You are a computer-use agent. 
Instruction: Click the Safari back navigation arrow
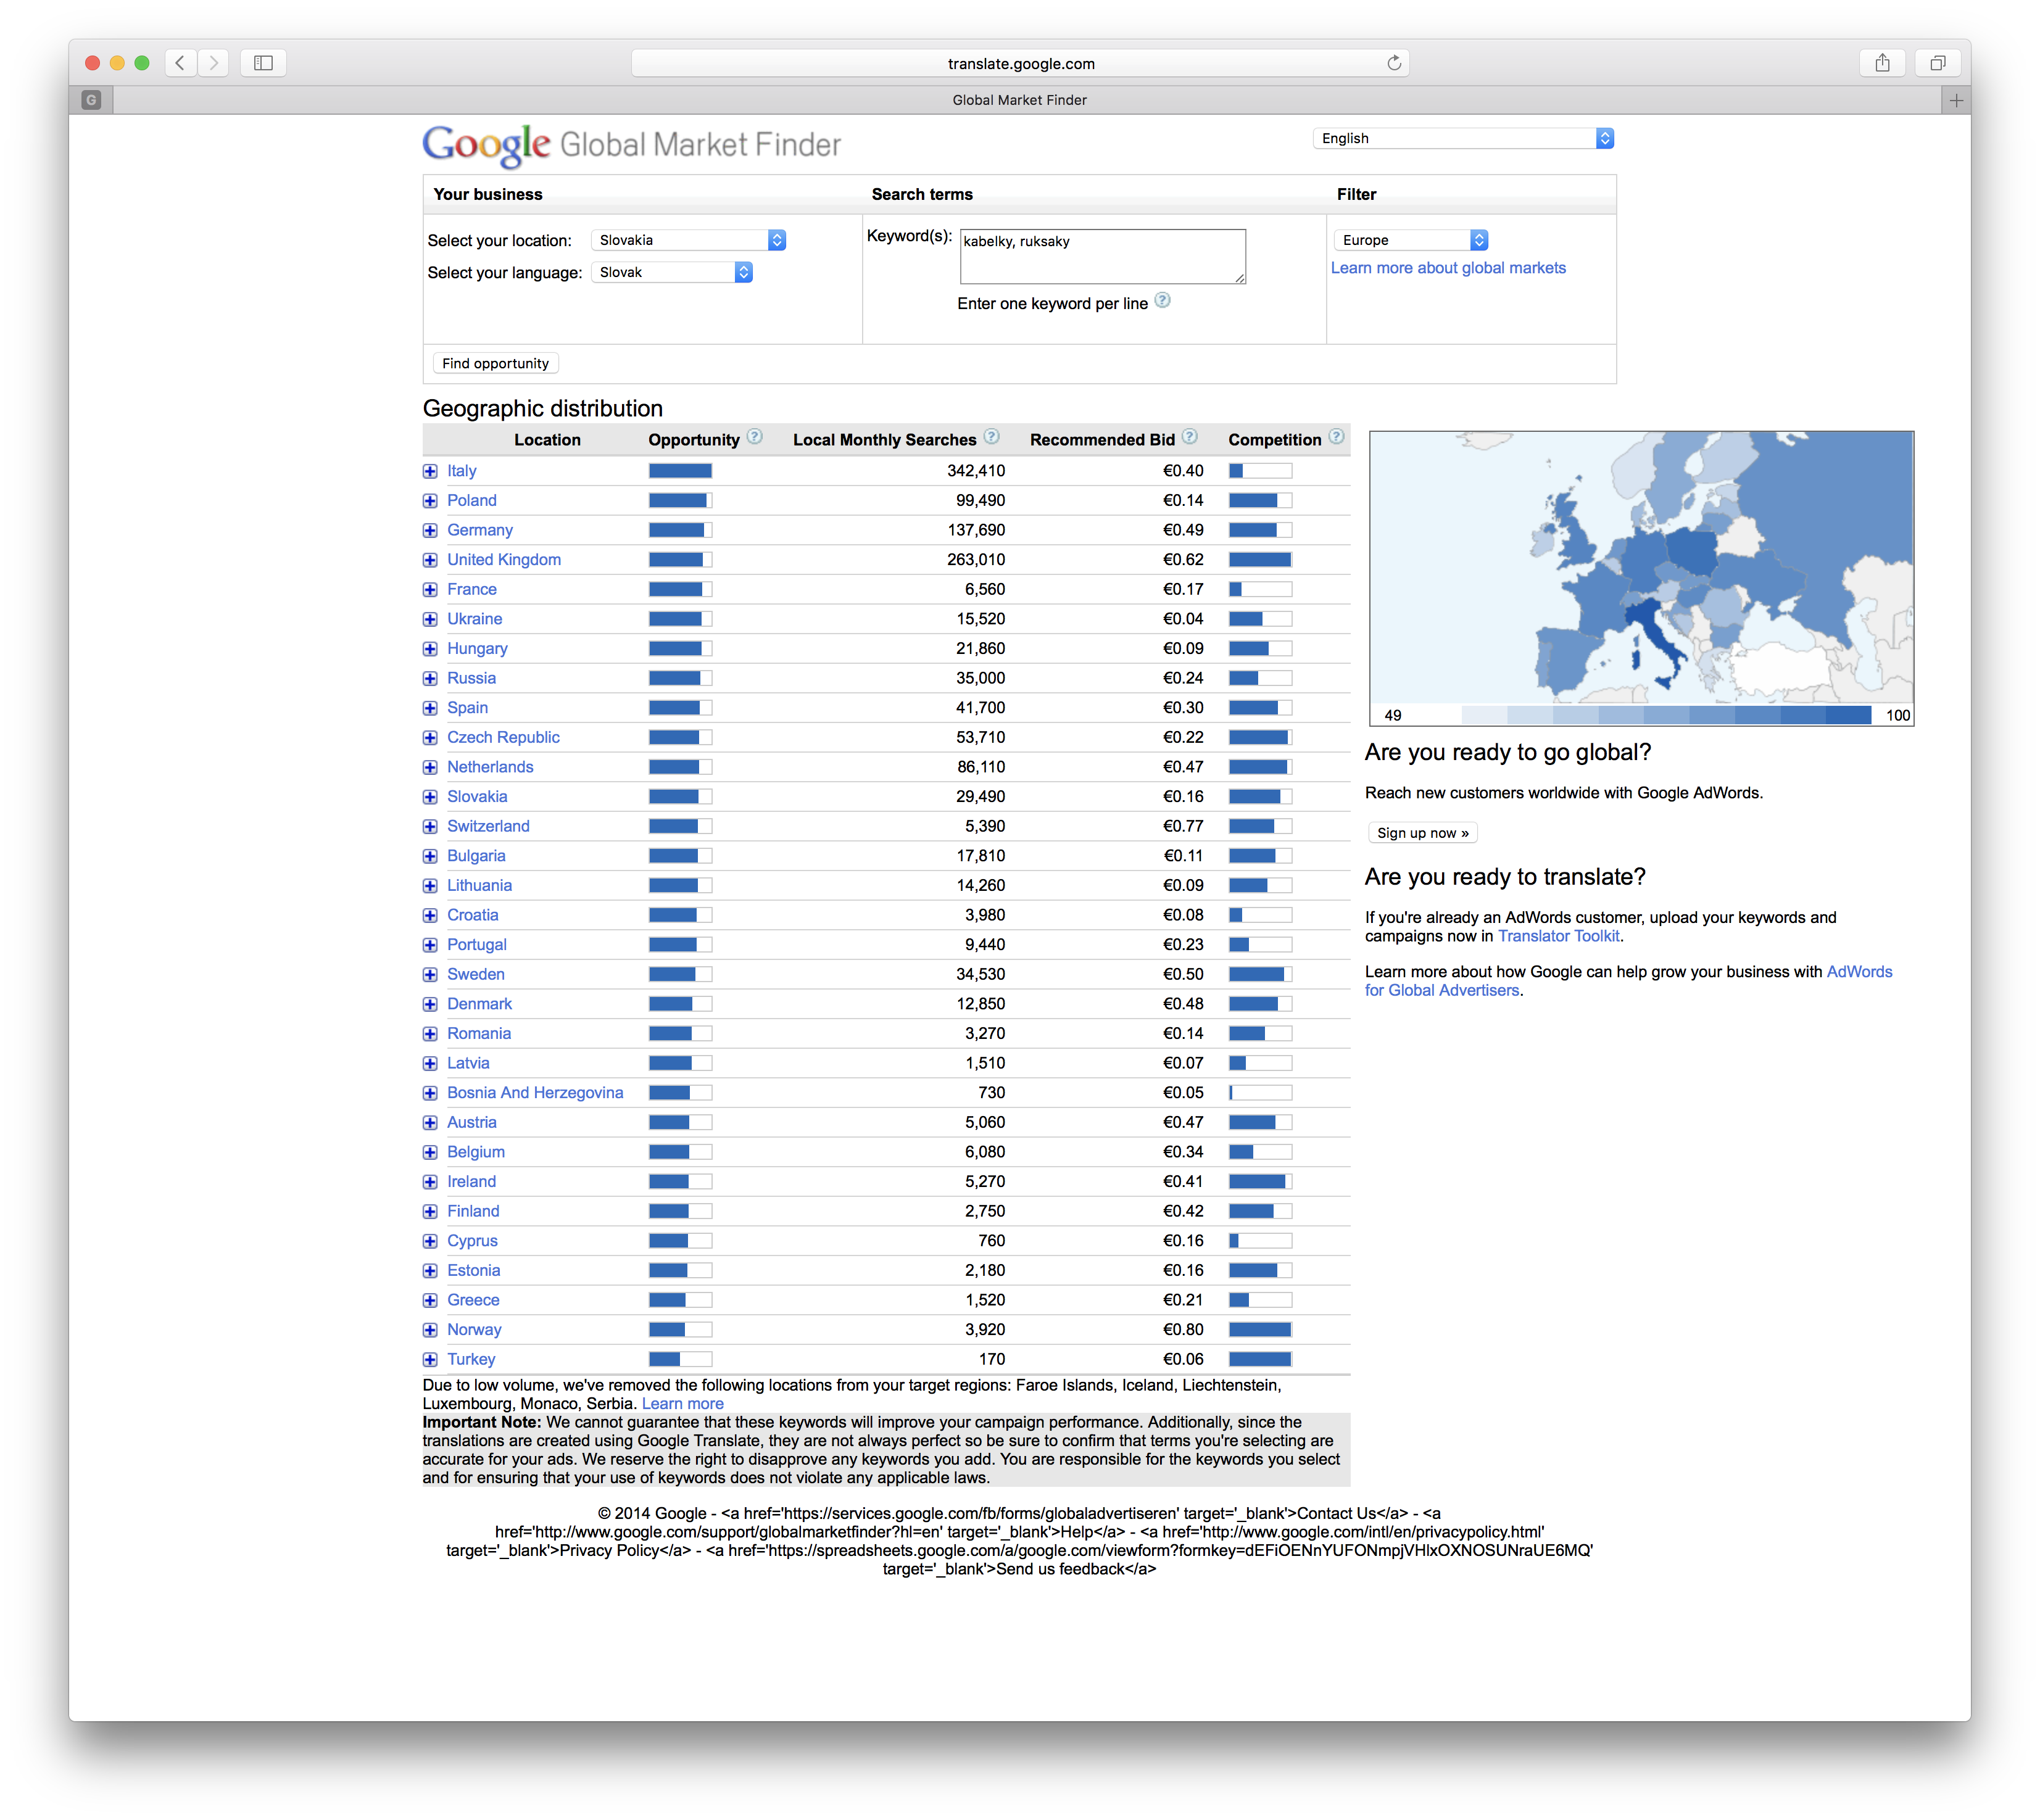coord(180,63)
